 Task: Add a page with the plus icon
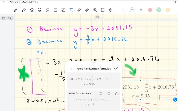click(103, 10)
